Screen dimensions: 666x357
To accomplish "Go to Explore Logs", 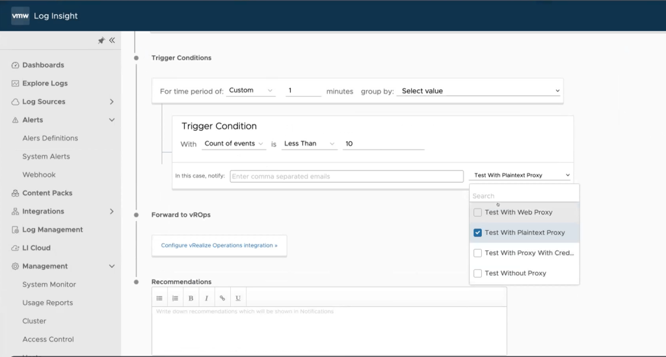I will pos(45,83).
